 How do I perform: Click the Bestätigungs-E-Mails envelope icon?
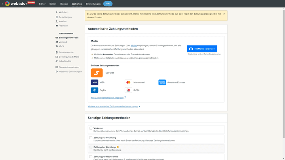(x=57, y=57)
